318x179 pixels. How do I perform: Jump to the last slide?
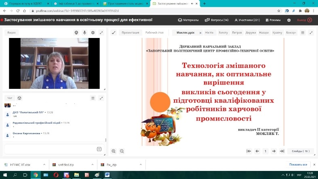[x=282, y=151]
